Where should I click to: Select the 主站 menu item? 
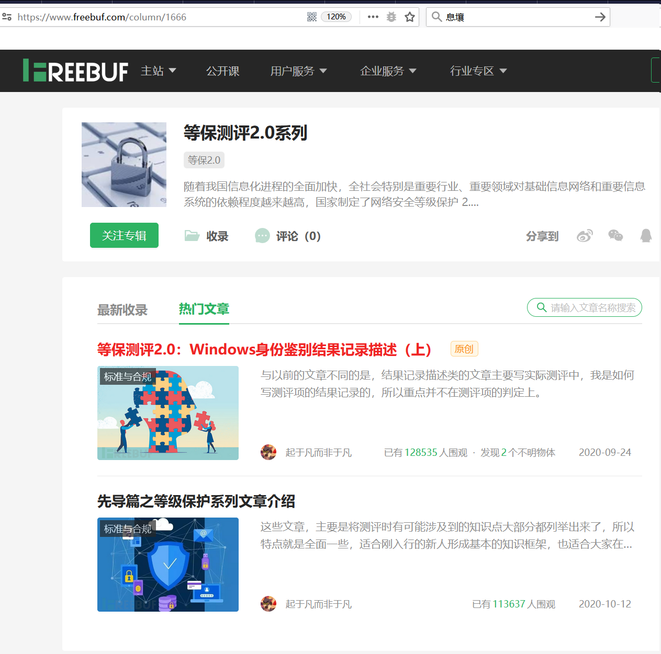tap(158, 71)
